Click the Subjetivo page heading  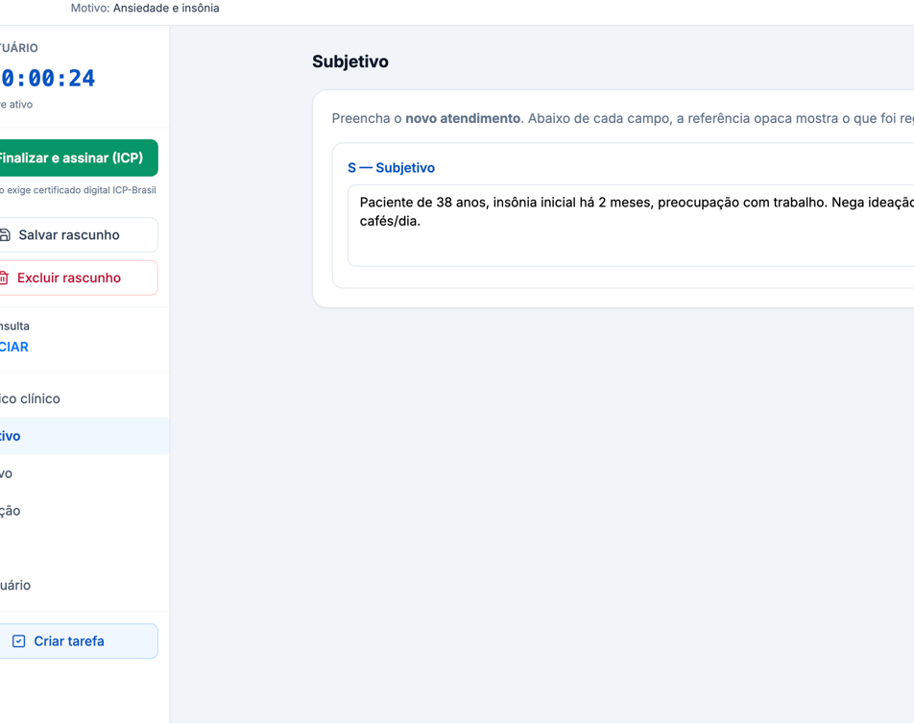point(350,61)
